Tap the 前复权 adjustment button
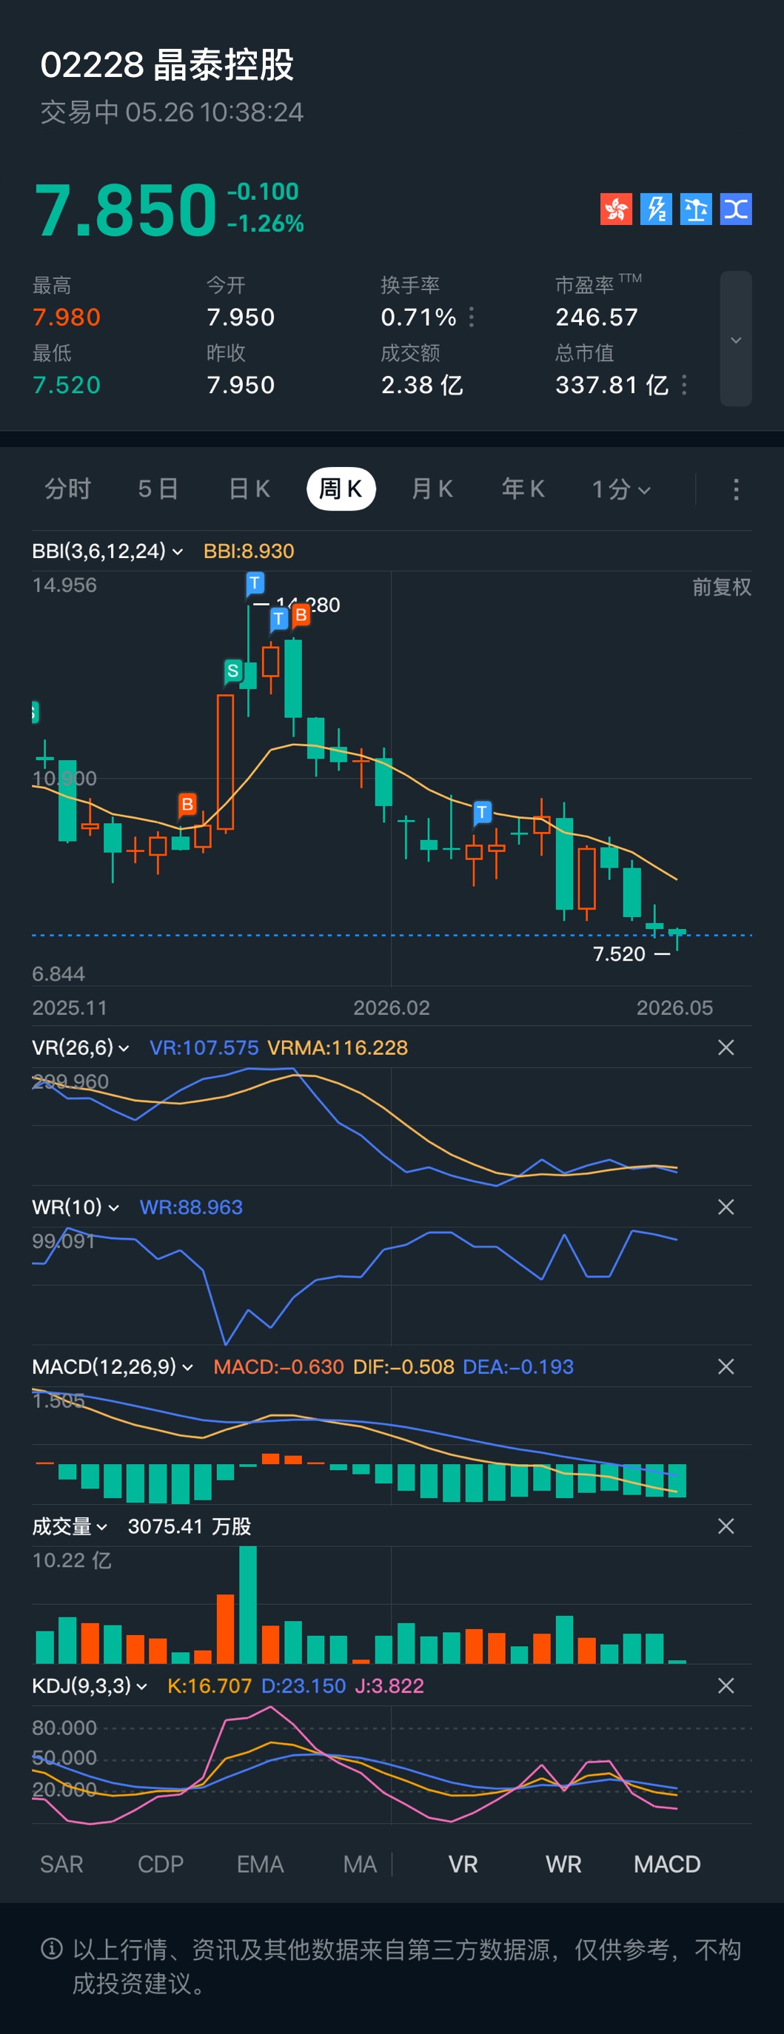This screenshot has height=2034, width=784. pos(722,587)
